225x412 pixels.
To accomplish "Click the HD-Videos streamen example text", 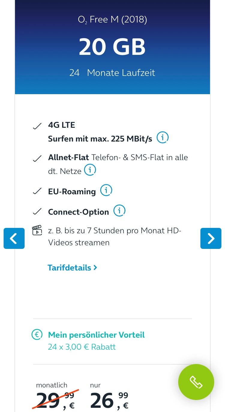I will coord(115,236).
